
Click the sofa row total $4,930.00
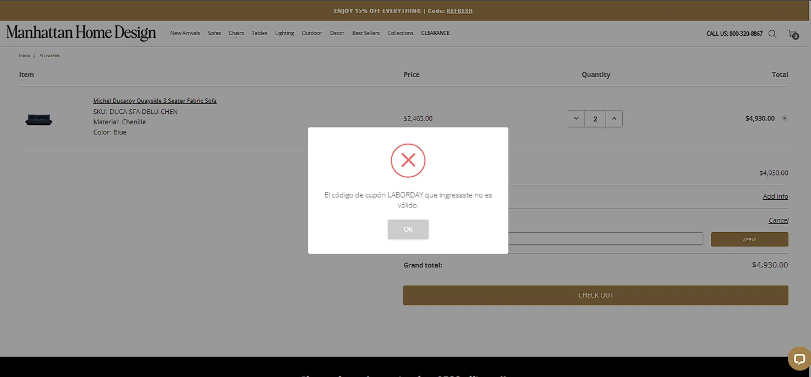coord(760,118)
